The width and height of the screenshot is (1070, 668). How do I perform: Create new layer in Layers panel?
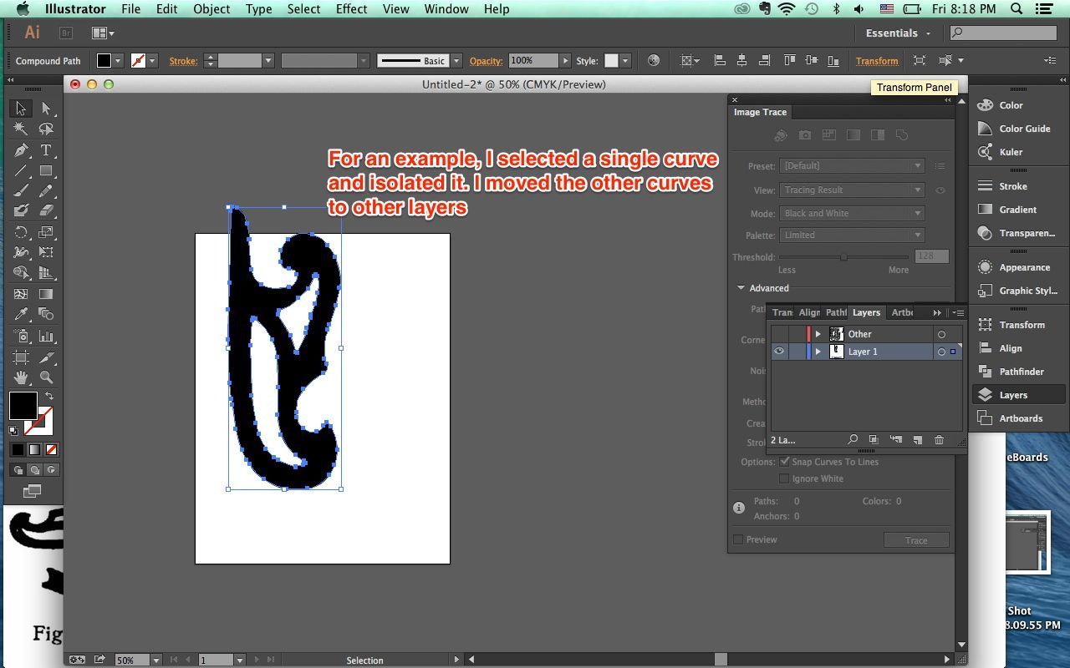click(916, 440)
